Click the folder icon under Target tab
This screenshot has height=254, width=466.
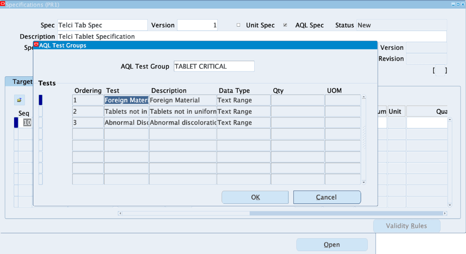[x=19, y=100]
